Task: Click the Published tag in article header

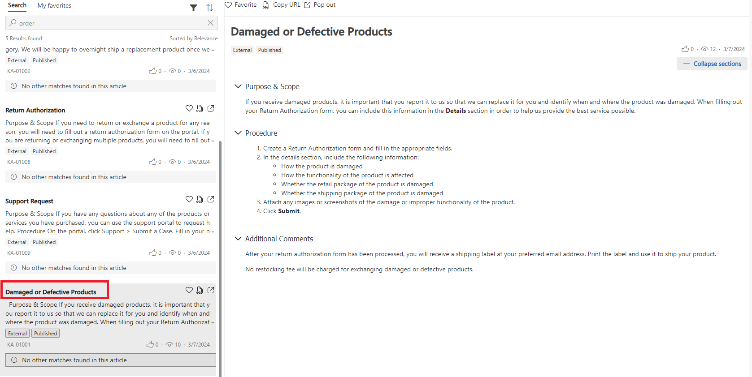Action: pos(270,50)
